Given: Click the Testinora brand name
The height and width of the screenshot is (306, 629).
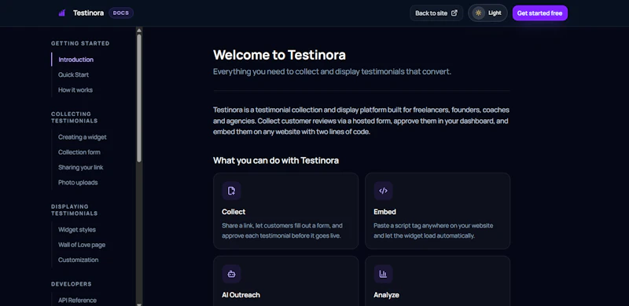Looking at the screenshot, I should (x=88, y=13).
